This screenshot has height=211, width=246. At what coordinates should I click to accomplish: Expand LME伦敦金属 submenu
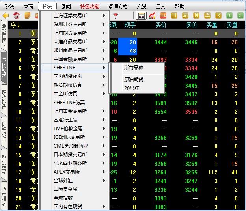pos(75,129)
